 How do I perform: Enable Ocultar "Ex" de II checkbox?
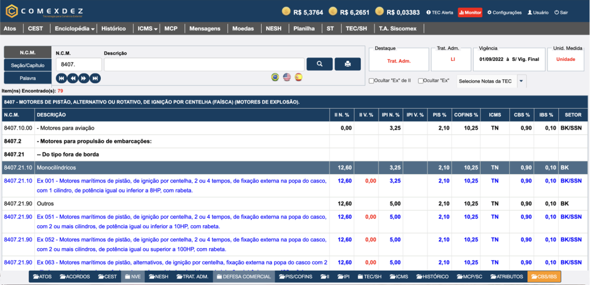pyautogui.click(x=372, y=81)
